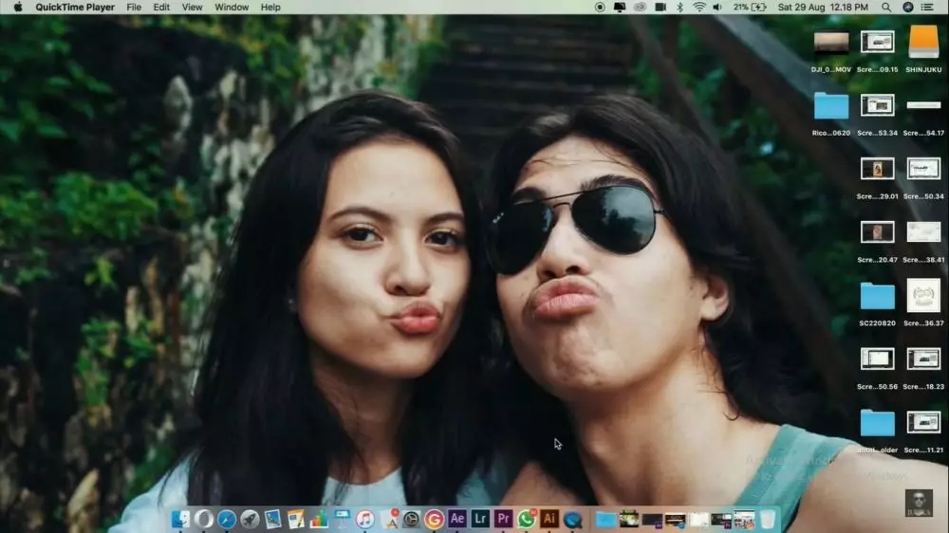The width and height of the screenshot is (949, 533).
Task: Select the SHINJUKU drive on desktop
Action: tap(923, 43)
